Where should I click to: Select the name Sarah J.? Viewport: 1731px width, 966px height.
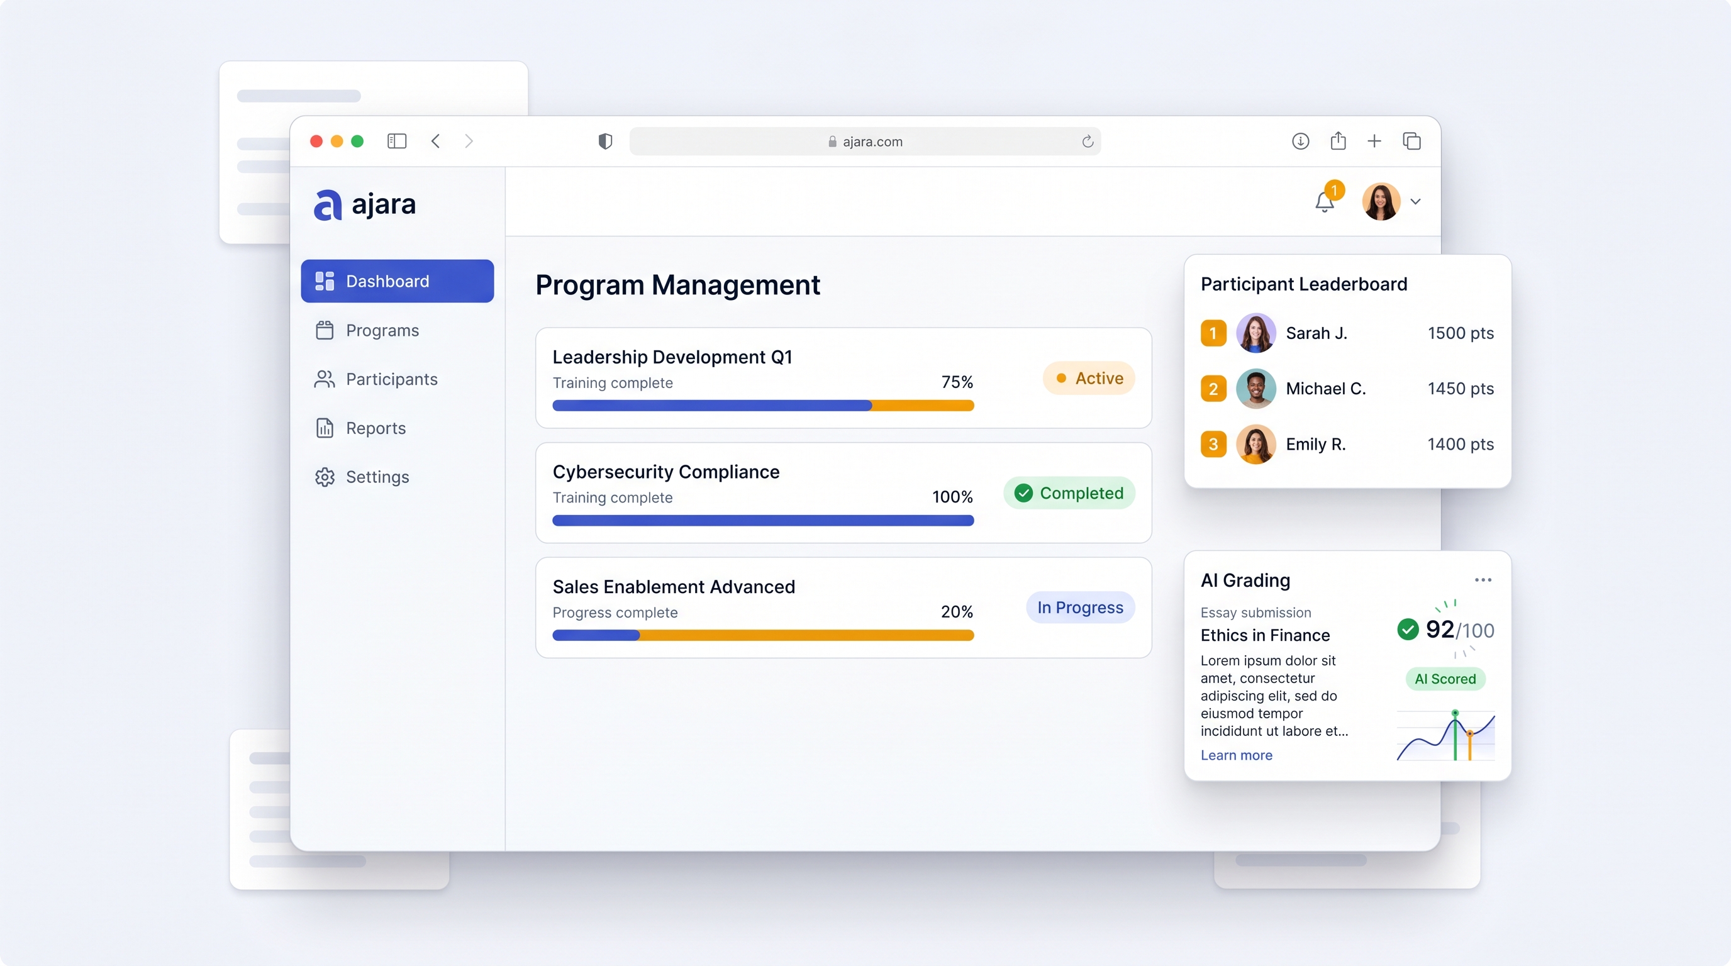point(1316,333)
